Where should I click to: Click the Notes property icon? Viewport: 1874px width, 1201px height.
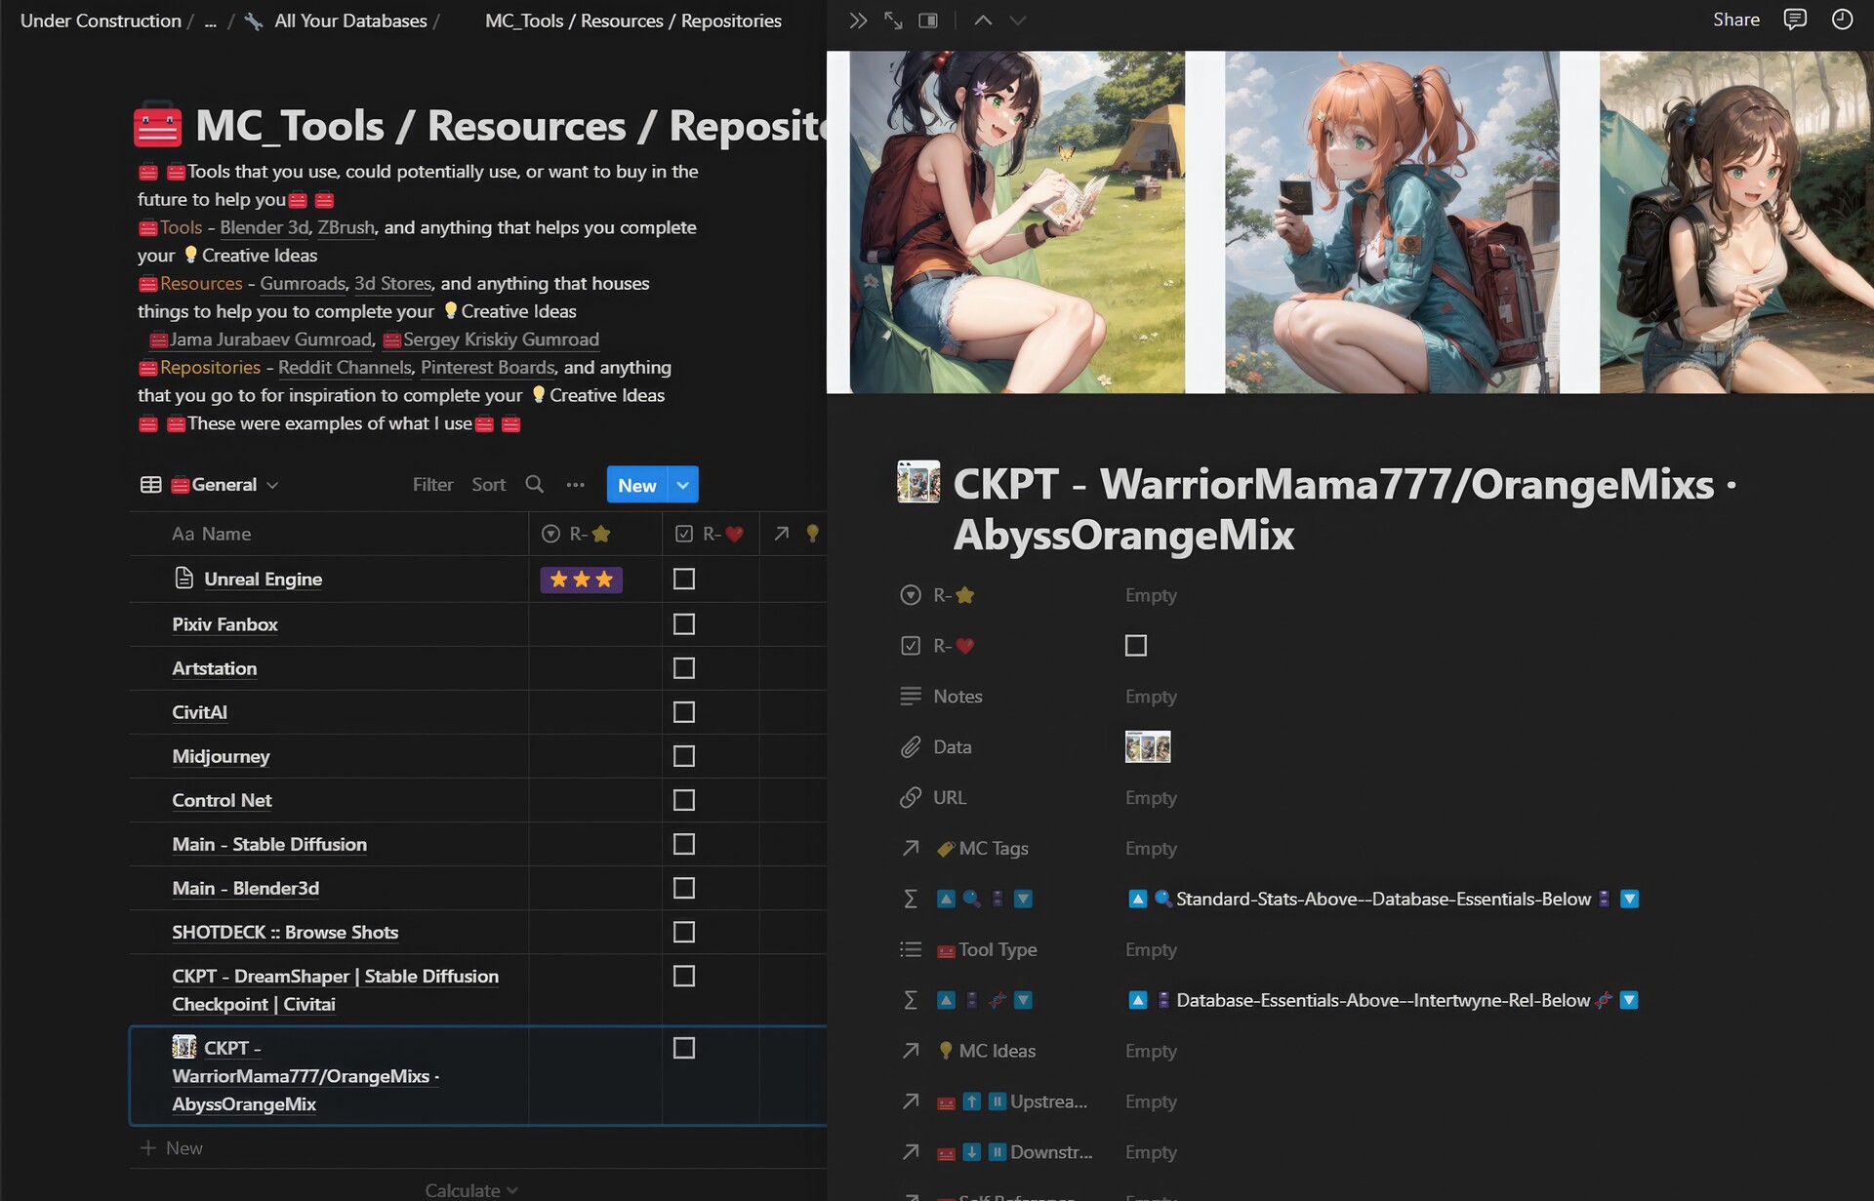(x=911, y=696)
